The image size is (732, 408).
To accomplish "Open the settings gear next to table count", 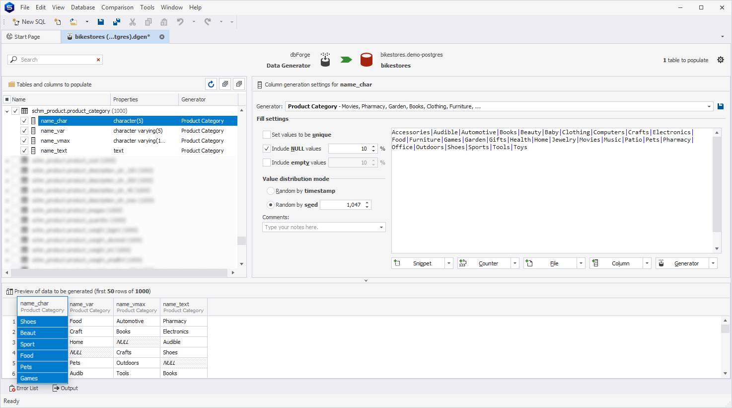I will 721,60.
